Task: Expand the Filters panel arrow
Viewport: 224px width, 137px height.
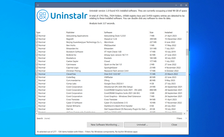Action: pos(186,118)
